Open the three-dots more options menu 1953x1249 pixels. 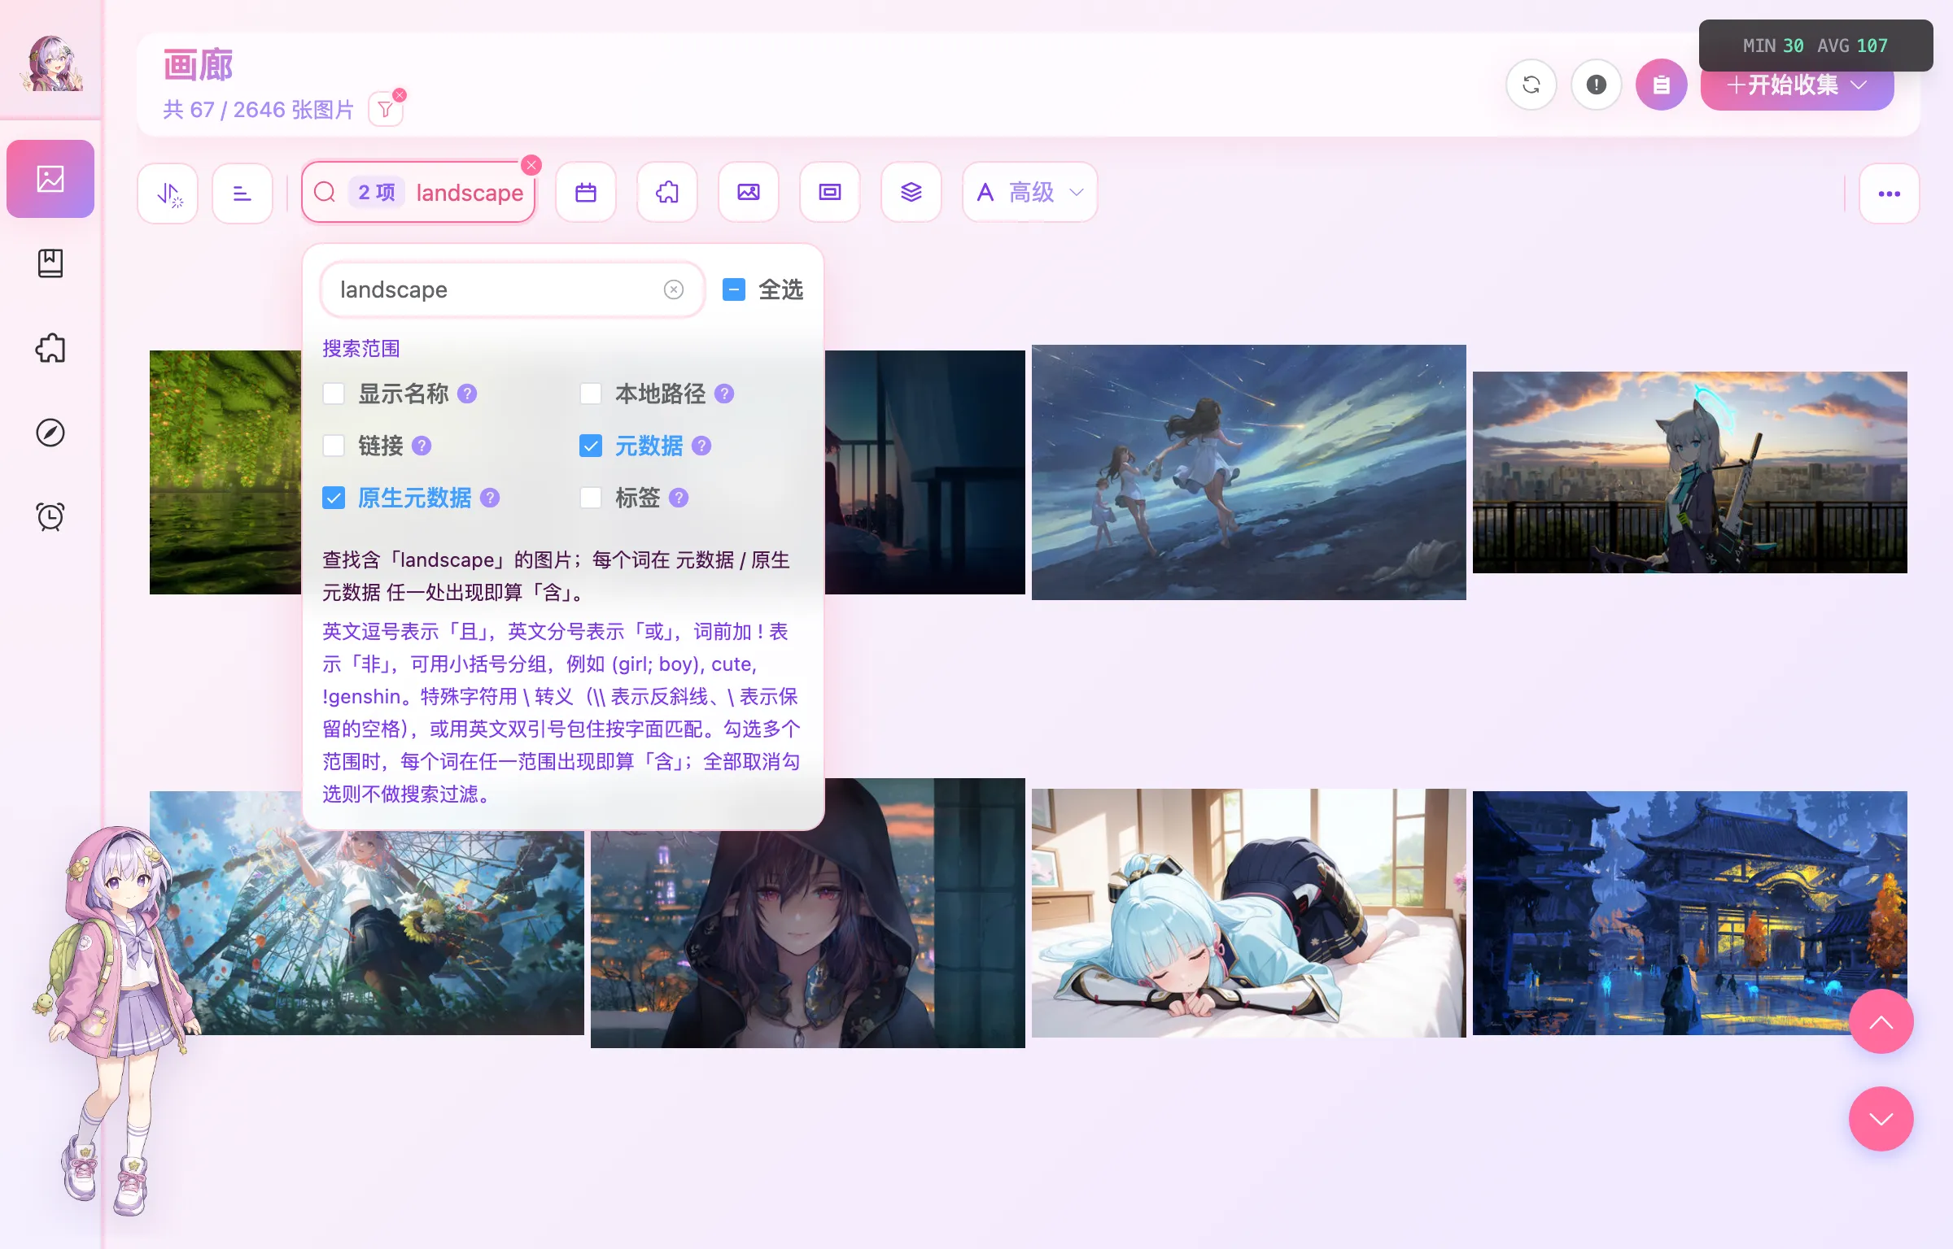[x=1890, y=194]
